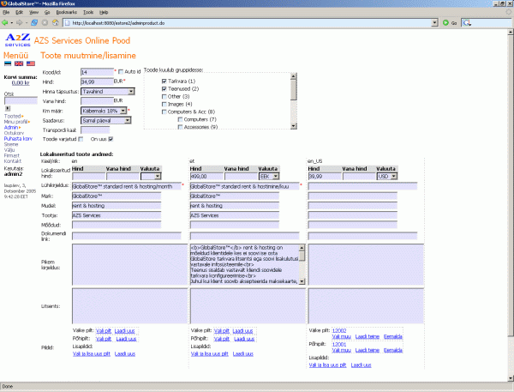Image resolution: width=514 pixels, height=392 pixels.
Task: Check the Computers (7) subgroup
Action: click(x=180, y=119)
